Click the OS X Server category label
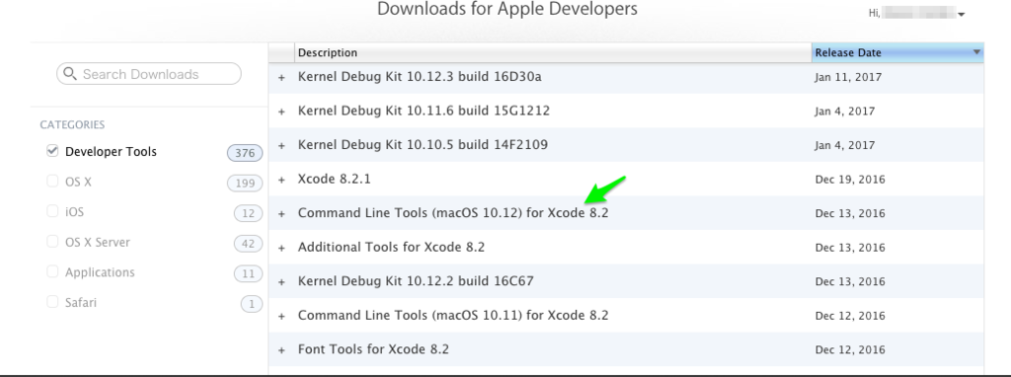The width and height of the screenshot is (1011, 377). click(98, 243)
